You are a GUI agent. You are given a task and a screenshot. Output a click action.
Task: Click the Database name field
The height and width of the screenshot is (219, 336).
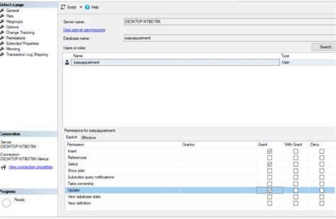pos(230,38)
